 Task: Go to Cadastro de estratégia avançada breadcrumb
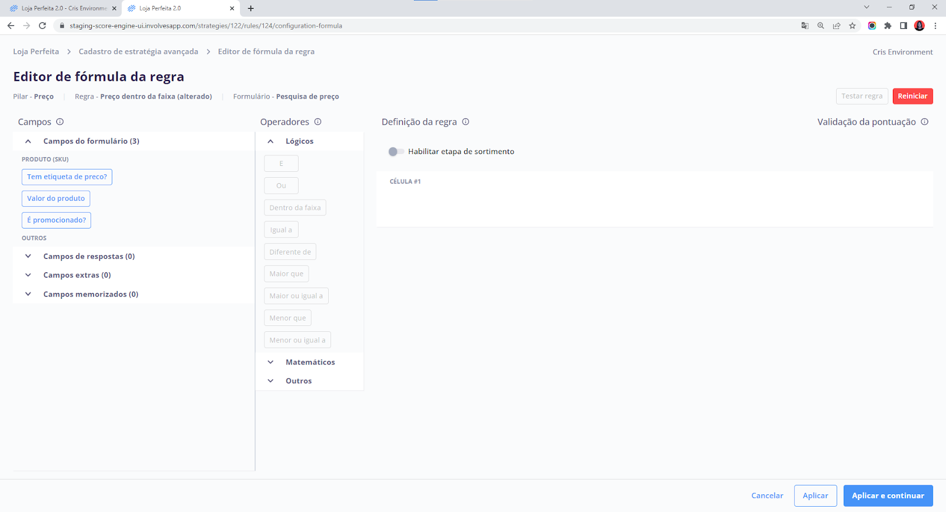tap(138, 51)
